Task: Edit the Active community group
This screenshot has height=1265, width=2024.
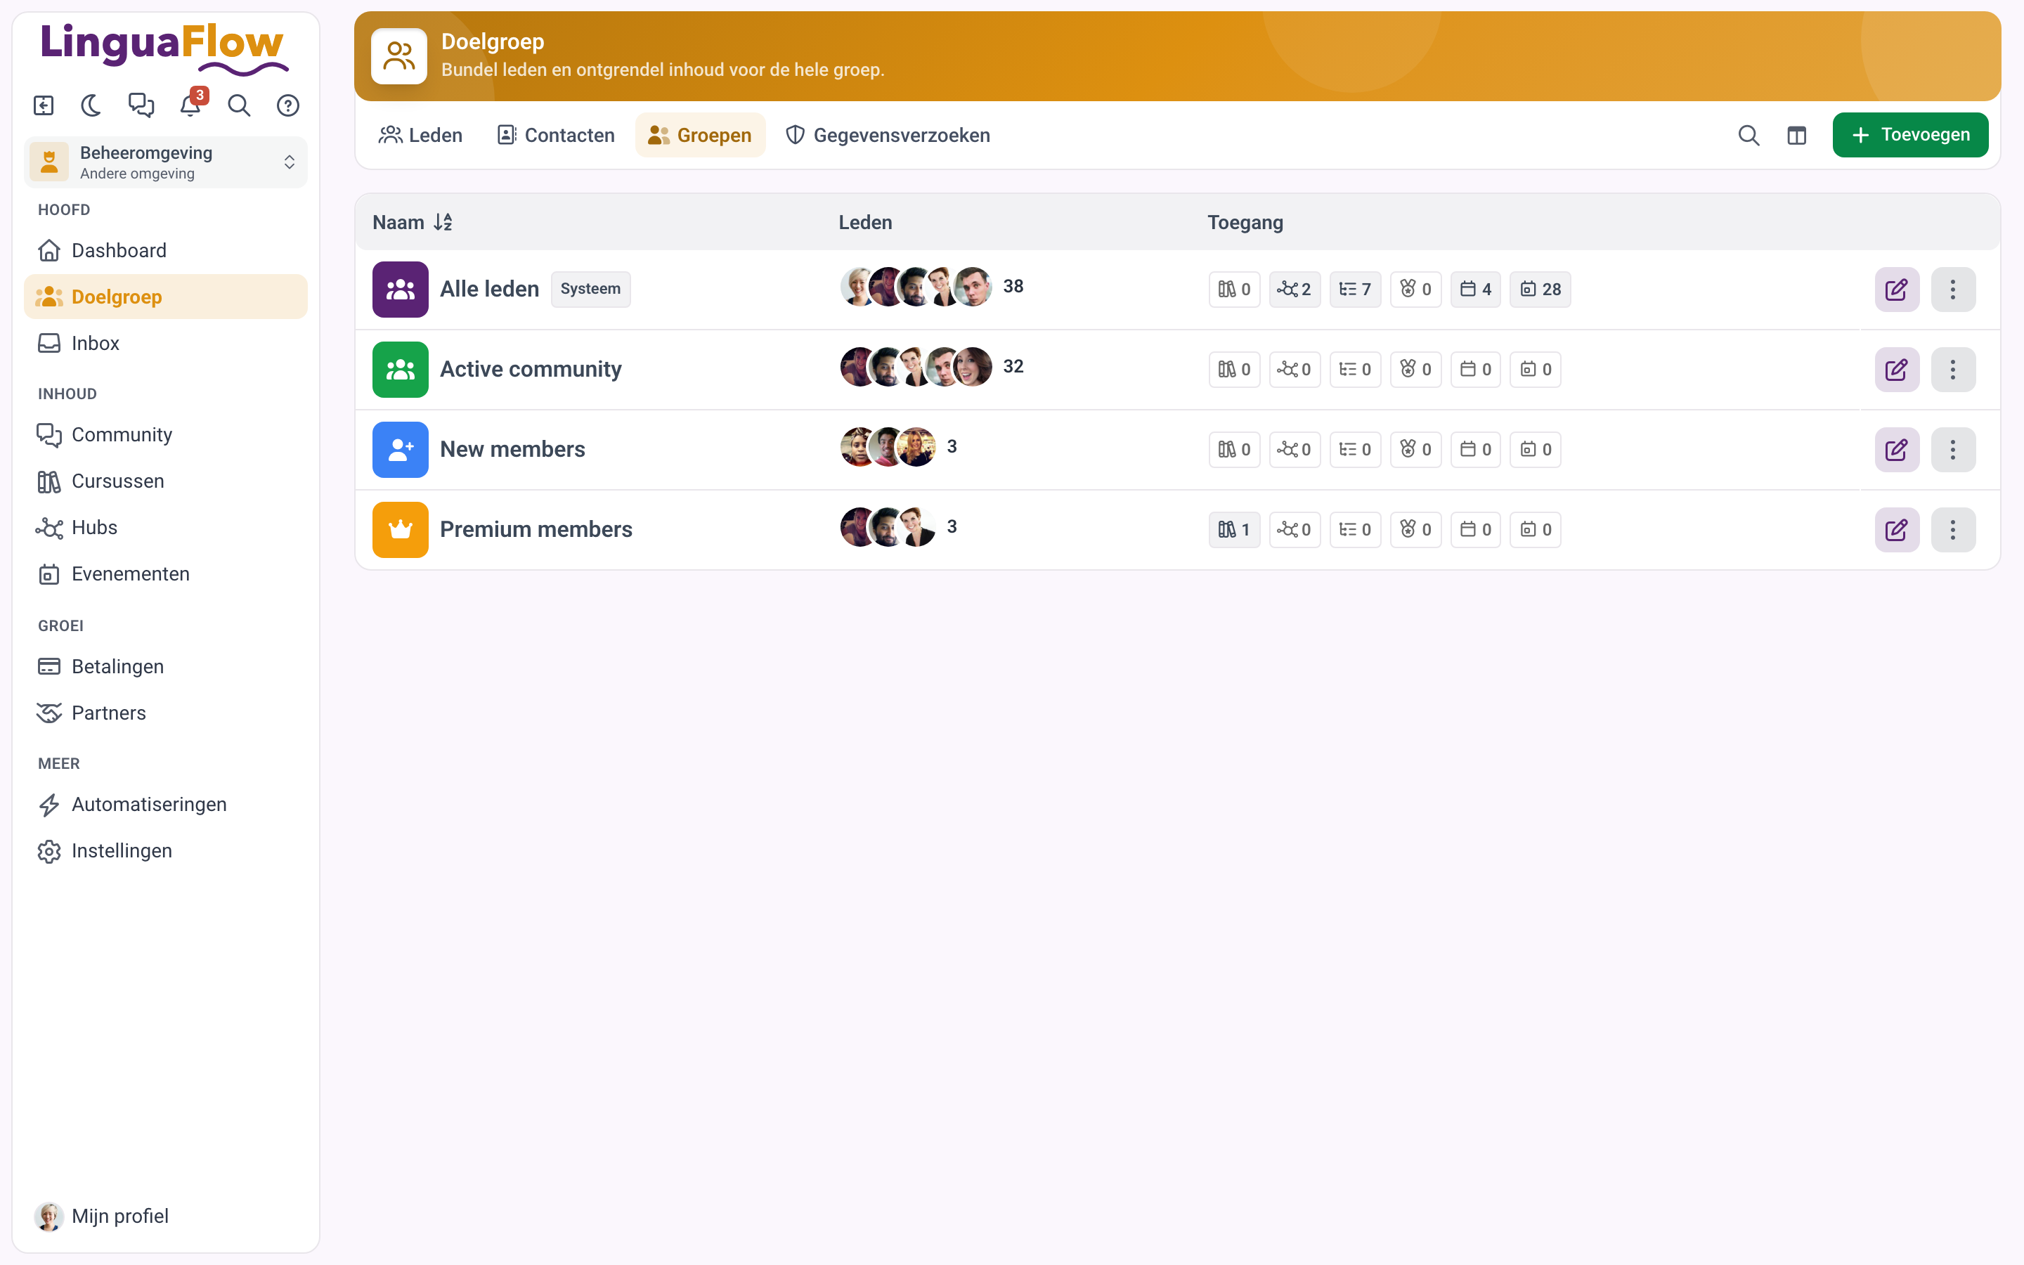Action: (x=1896, y=369)
